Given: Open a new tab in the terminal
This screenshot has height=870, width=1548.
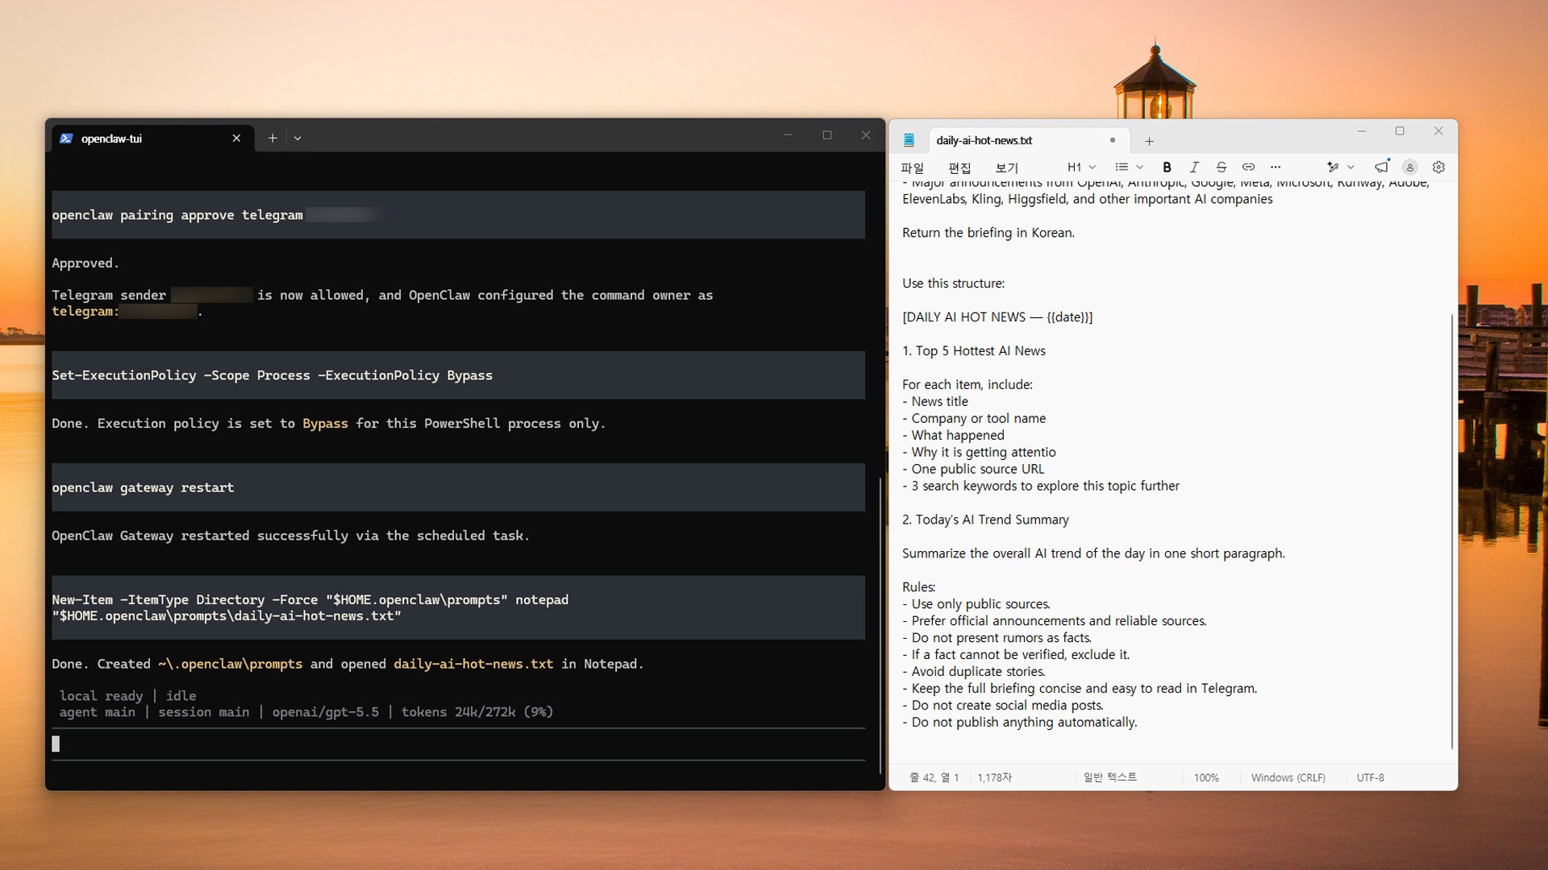Looking at the screenshot, I should pyautogui.click(x=273, y=139).
